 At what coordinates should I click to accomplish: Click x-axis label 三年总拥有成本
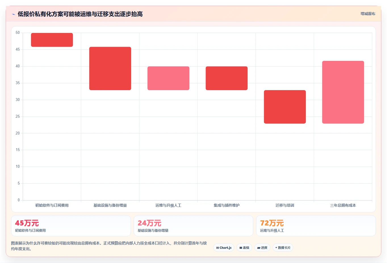[343, 205]
